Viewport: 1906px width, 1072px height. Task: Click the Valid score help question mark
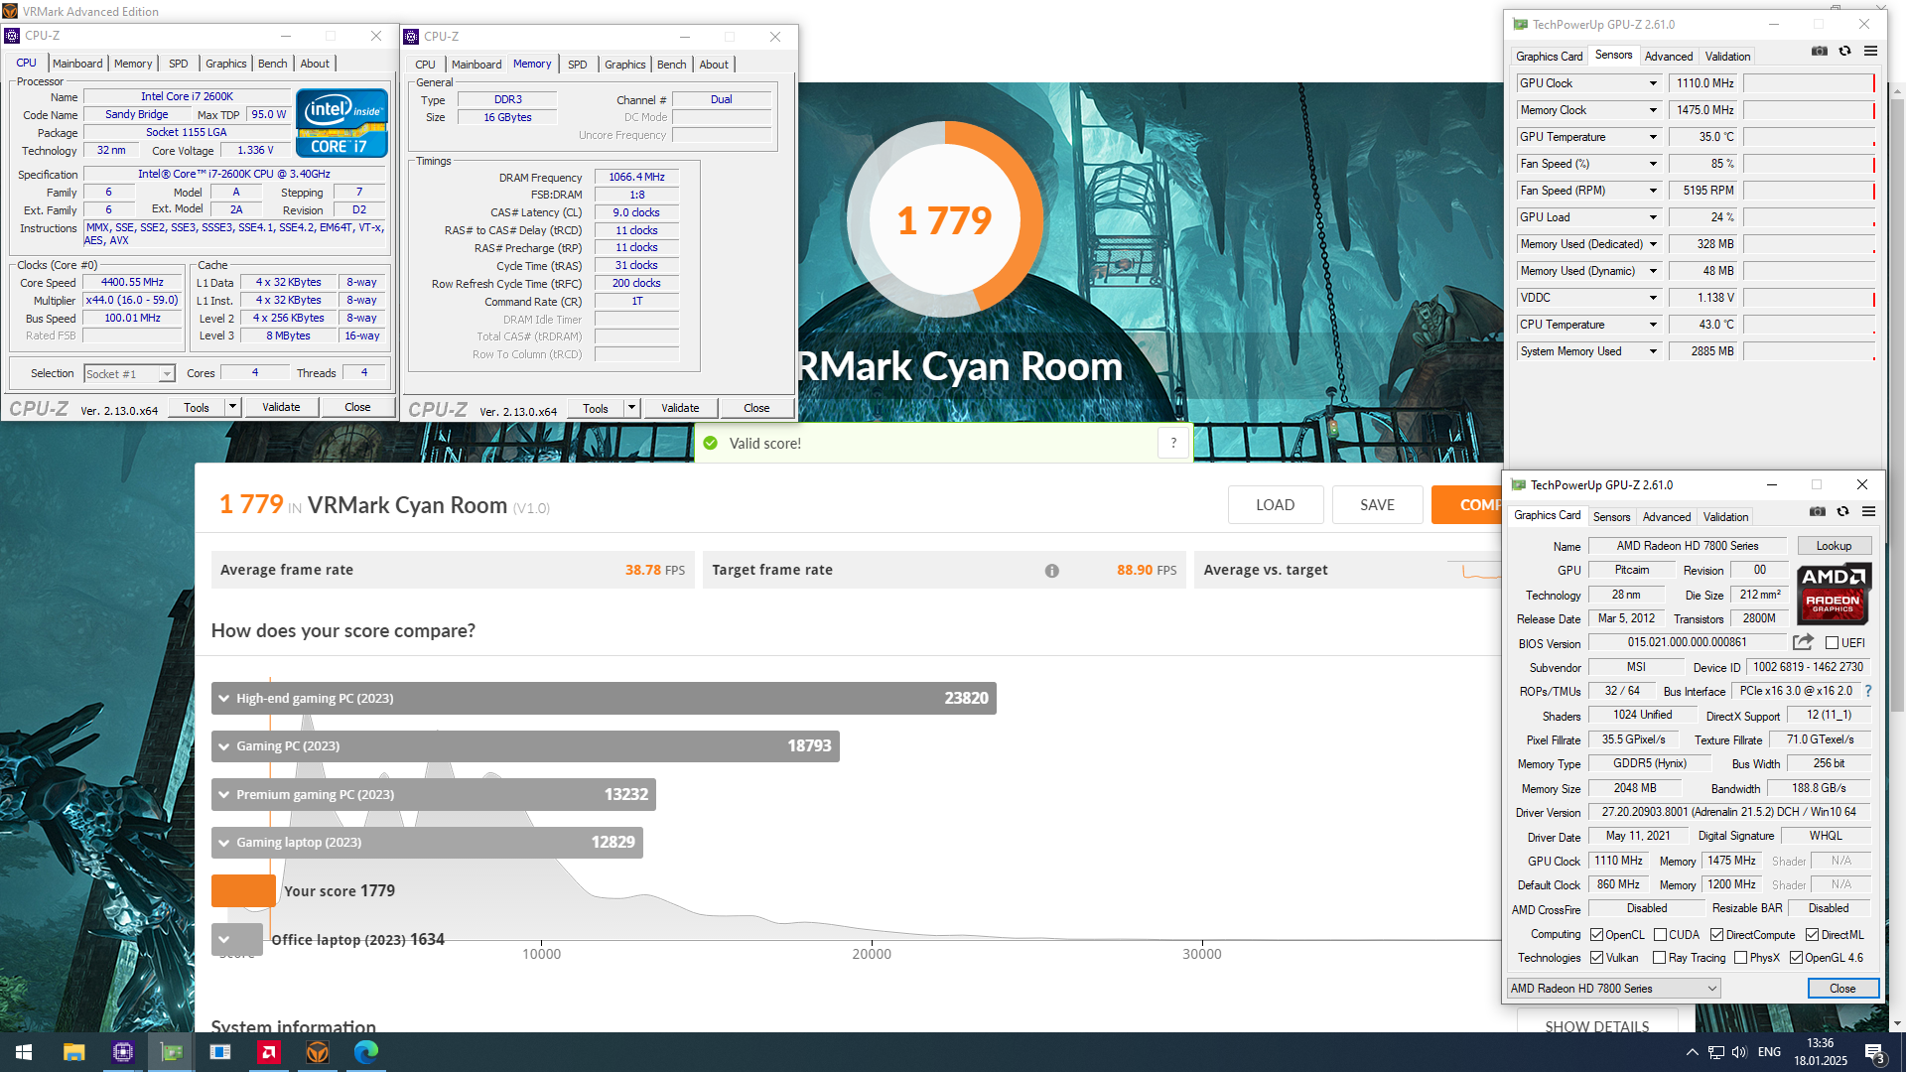[1173, 444]
